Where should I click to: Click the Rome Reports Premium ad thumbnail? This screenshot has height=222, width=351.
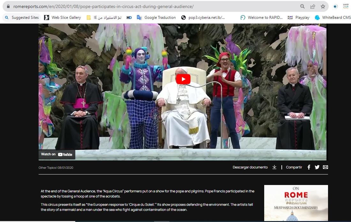[296, 203]
